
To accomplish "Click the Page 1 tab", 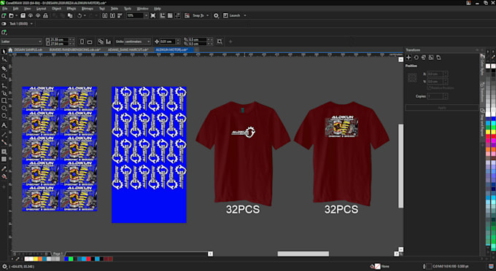I will coord(58,254).
